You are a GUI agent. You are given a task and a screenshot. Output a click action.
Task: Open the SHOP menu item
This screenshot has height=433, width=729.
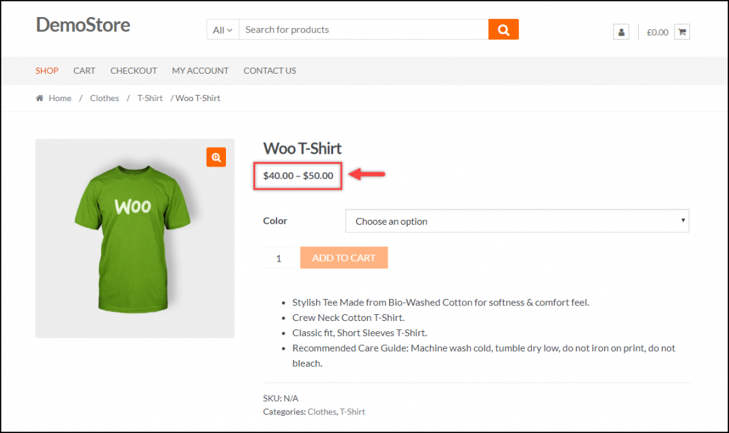(46, 70)
